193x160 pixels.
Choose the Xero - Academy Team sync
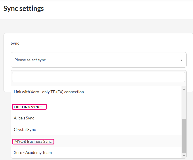(33, 153)
